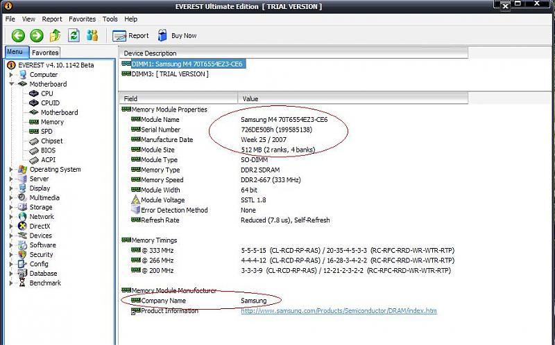Click the Benchmark hourglass icon
555x345 pixels.
coord(22,283)
